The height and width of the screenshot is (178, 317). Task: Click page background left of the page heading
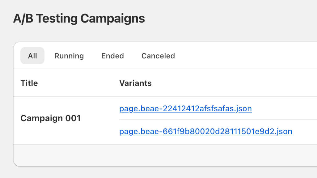click(x=6, y=19)
